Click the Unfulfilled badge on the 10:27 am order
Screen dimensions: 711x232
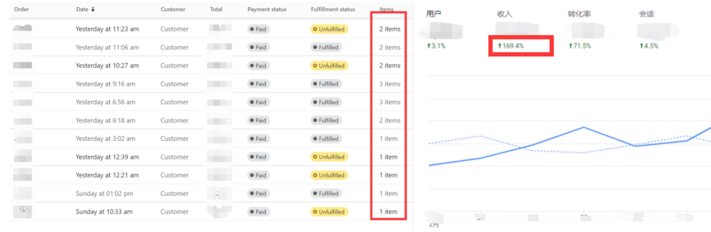tap(329, 66)
